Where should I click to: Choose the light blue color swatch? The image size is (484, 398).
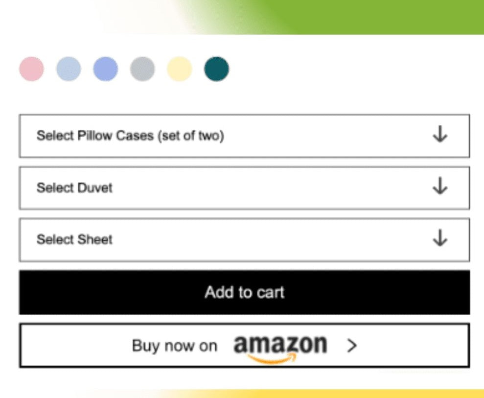coord(69,69)
